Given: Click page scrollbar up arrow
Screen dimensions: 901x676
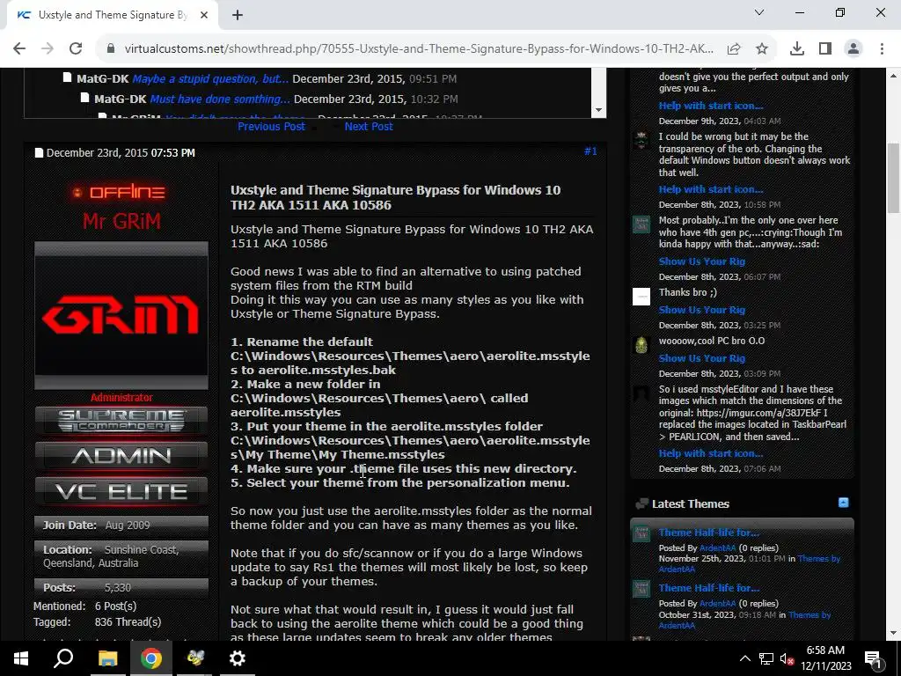Looking at the screenshot, I should [894, 76].
